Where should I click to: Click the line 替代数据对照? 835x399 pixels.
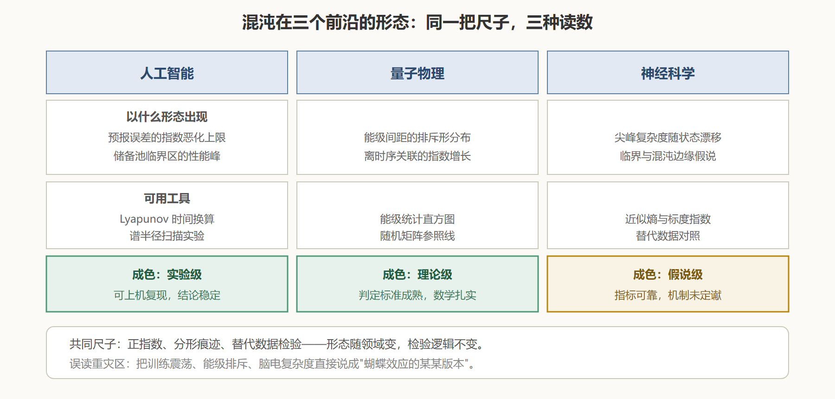(x=668, y=236)
